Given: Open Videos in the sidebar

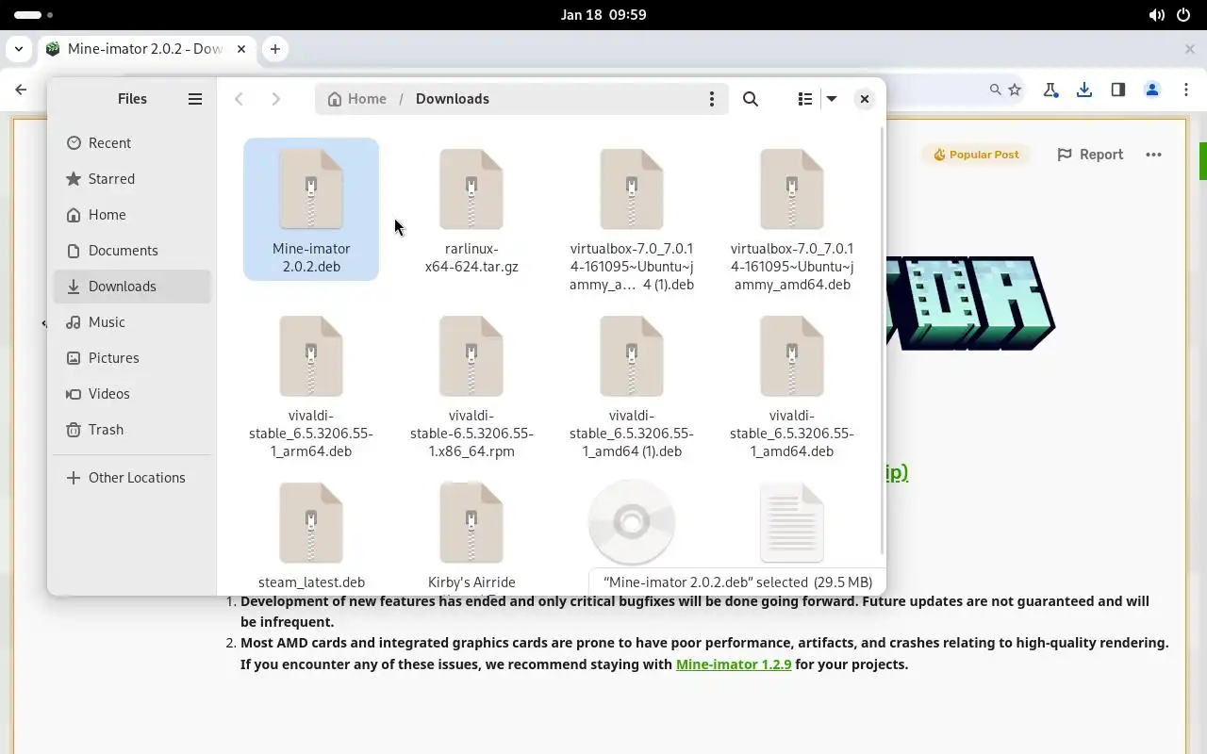Looking at the screenshot, I should (132, 394).
